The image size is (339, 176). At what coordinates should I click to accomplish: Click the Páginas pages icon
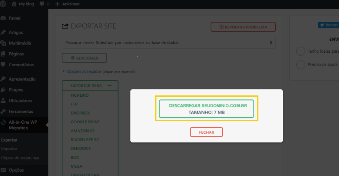coord(3,54)
